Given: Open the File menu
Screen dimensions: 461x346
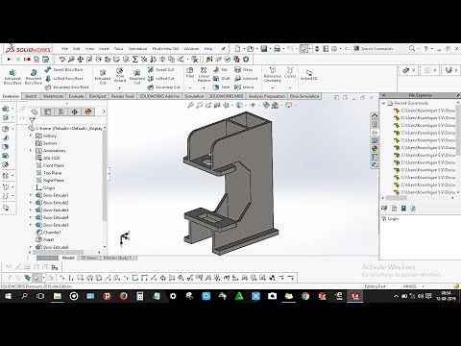Looking at the screenshot, I should coord(64,49).
